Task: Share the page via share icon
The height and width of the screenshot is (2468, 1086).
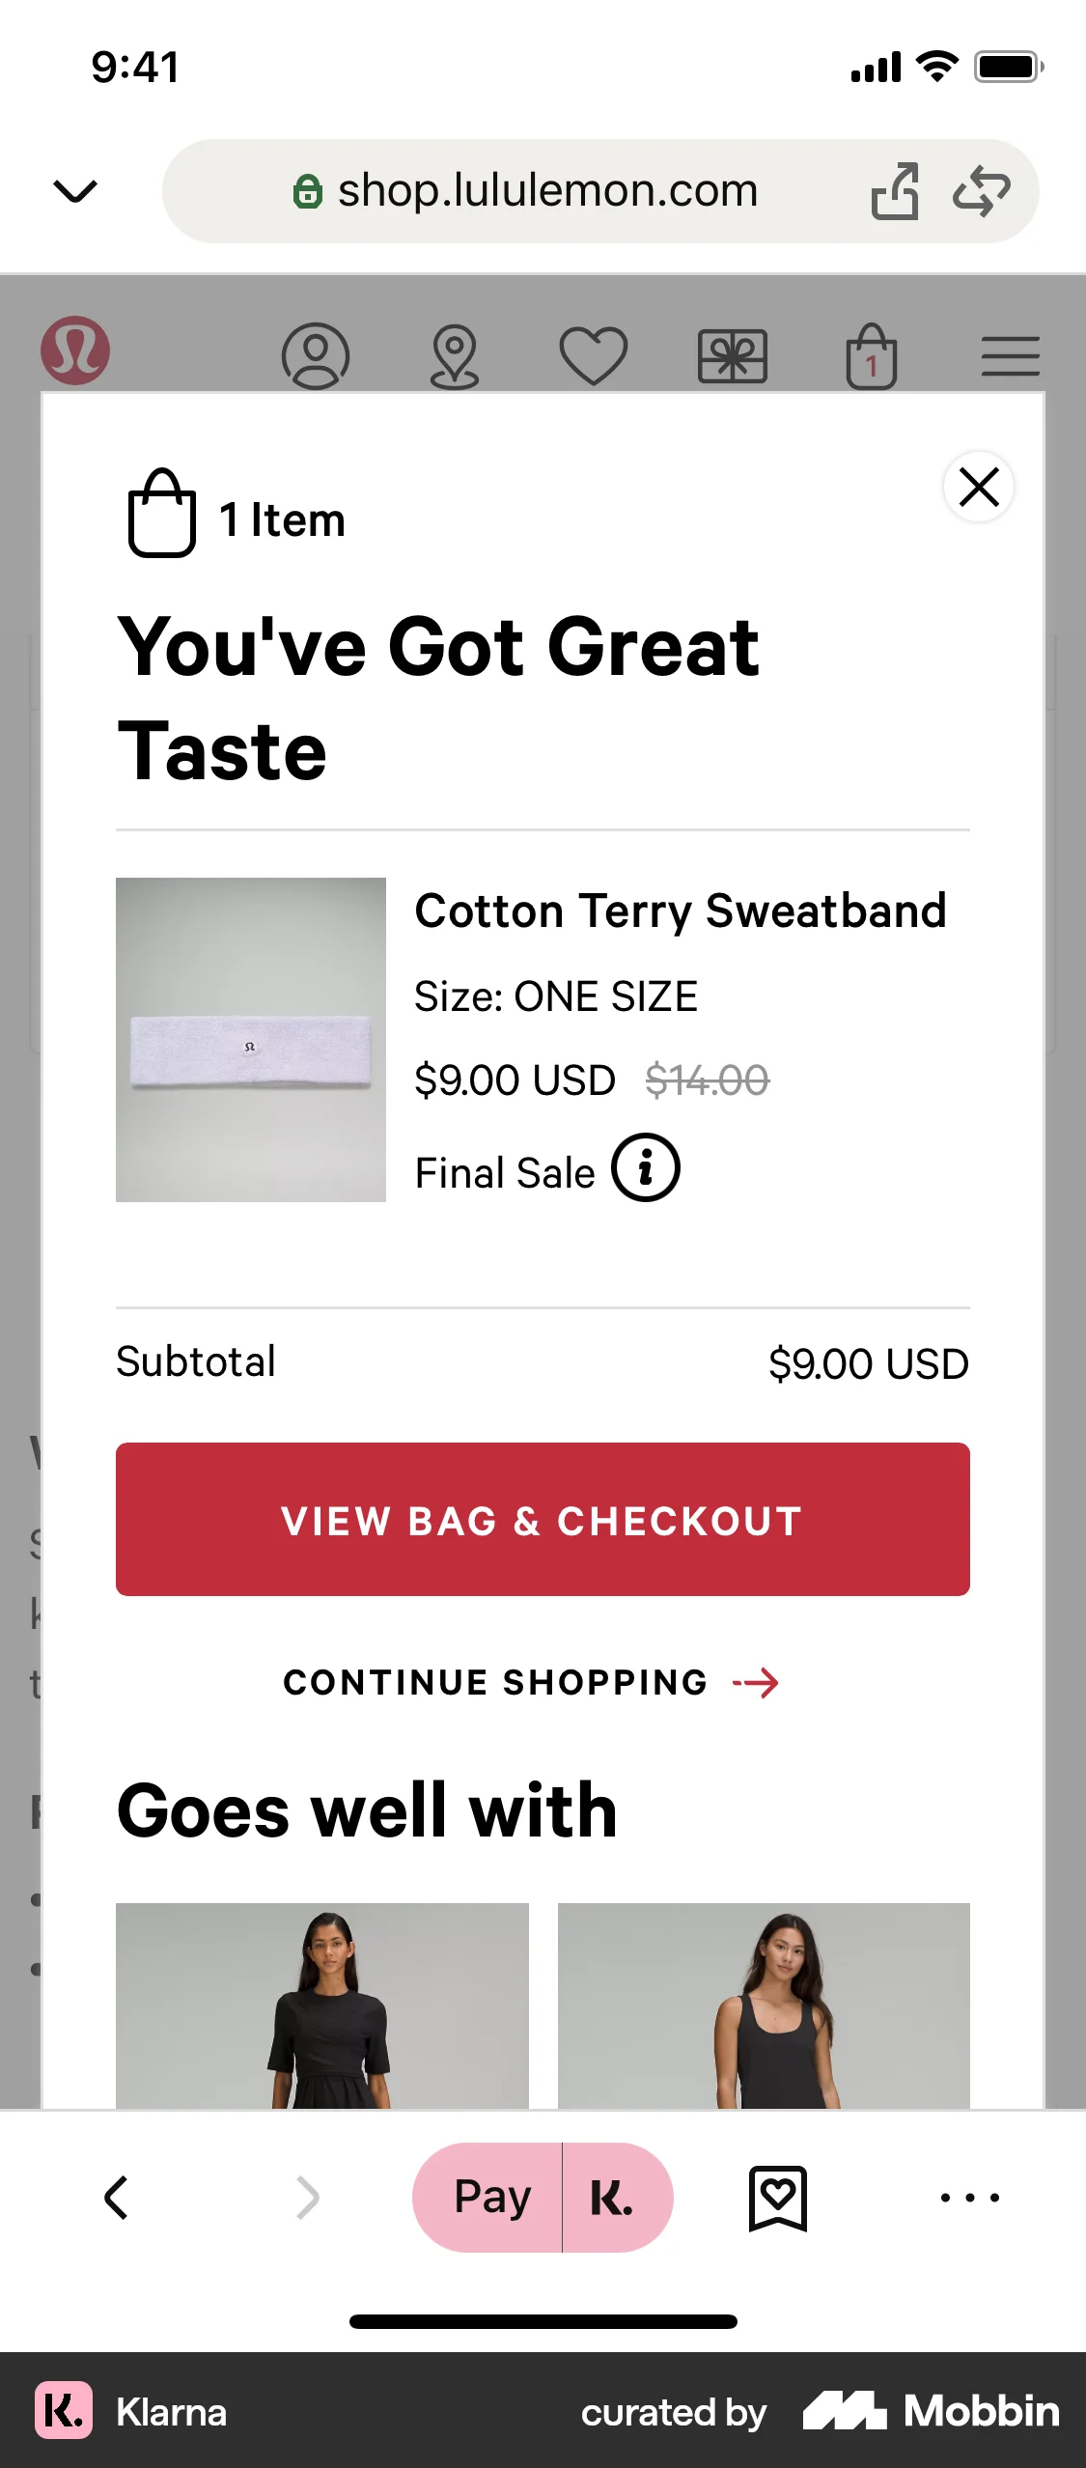Action: tap(895, 191)
